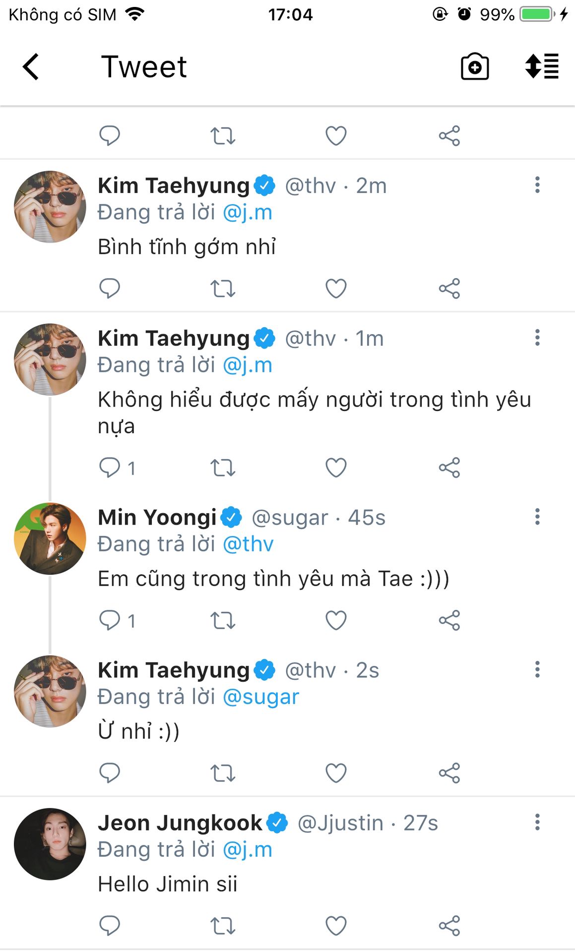Viewport: 575px width, 952px height.
Task: Retweet Min Yoongi's reply
Action: 222,620
